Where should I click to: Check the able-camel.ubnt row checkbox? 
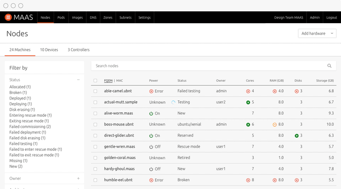tap(95, 91)
